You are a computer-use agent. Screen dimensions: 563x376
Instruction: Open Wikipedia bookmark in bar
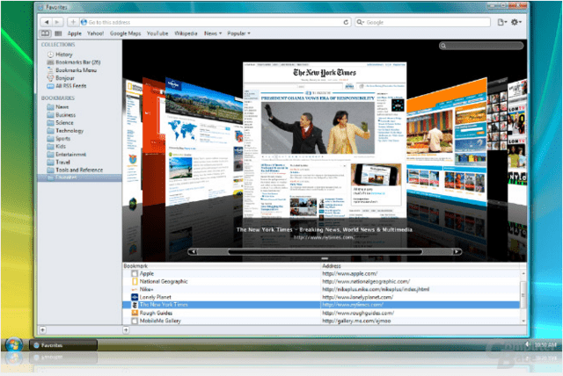(186, 33)
